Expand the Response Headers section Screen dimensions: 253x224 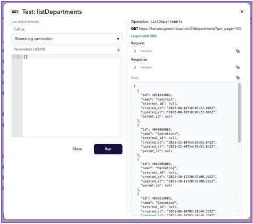135,68
